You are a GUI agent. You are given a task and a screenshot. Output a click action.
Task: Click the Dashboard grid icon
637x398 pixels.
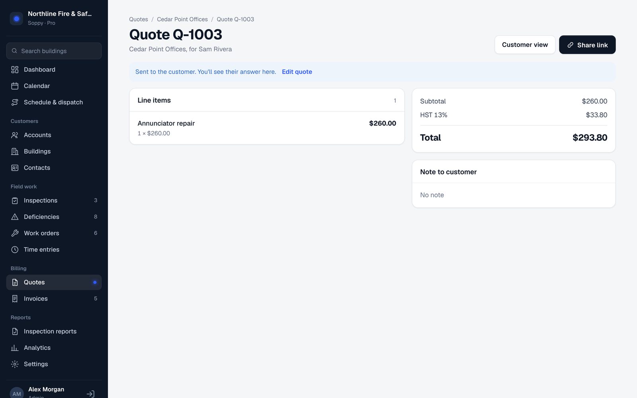tap(15, 70)
